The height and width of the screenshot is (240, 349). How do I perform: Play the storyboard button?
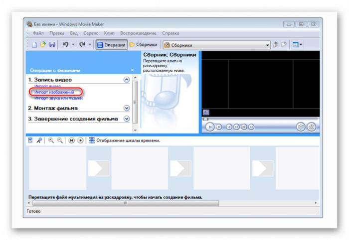[80, 140]
